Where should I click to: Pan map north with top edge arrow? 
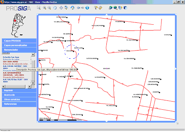pos(107,15)
